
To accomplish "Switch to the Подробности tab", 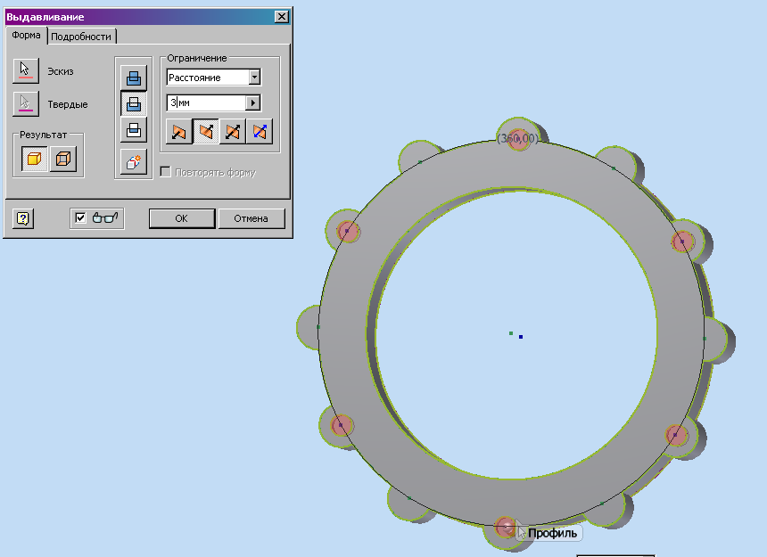I will (81, 37).
